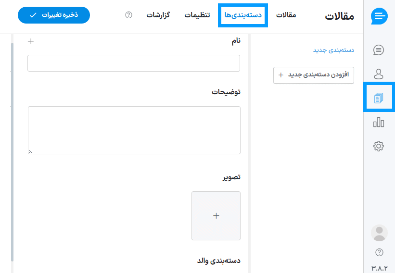Screen dimensions: 395x273
Task: Open the conversations icon in the sidebar
Action: pos(379,50)
